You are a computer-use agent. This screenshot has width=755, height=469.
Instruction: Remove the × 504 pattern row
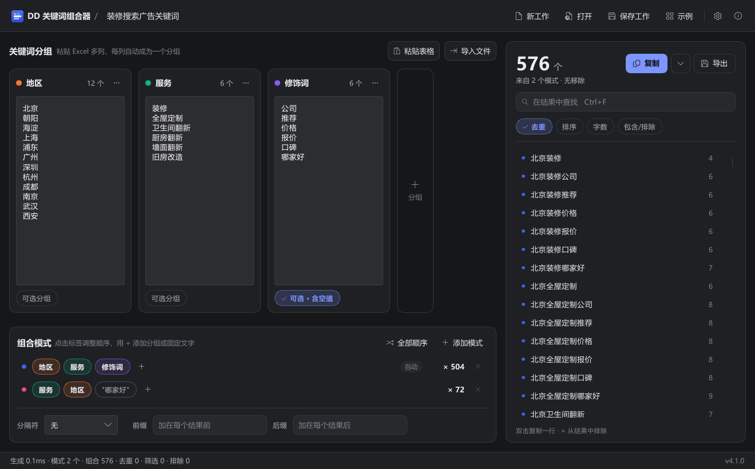click(x=478, y=367)
